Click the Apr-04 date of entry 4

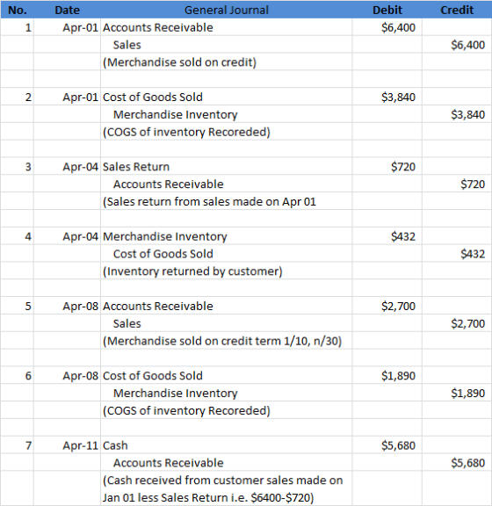(67, 236)
